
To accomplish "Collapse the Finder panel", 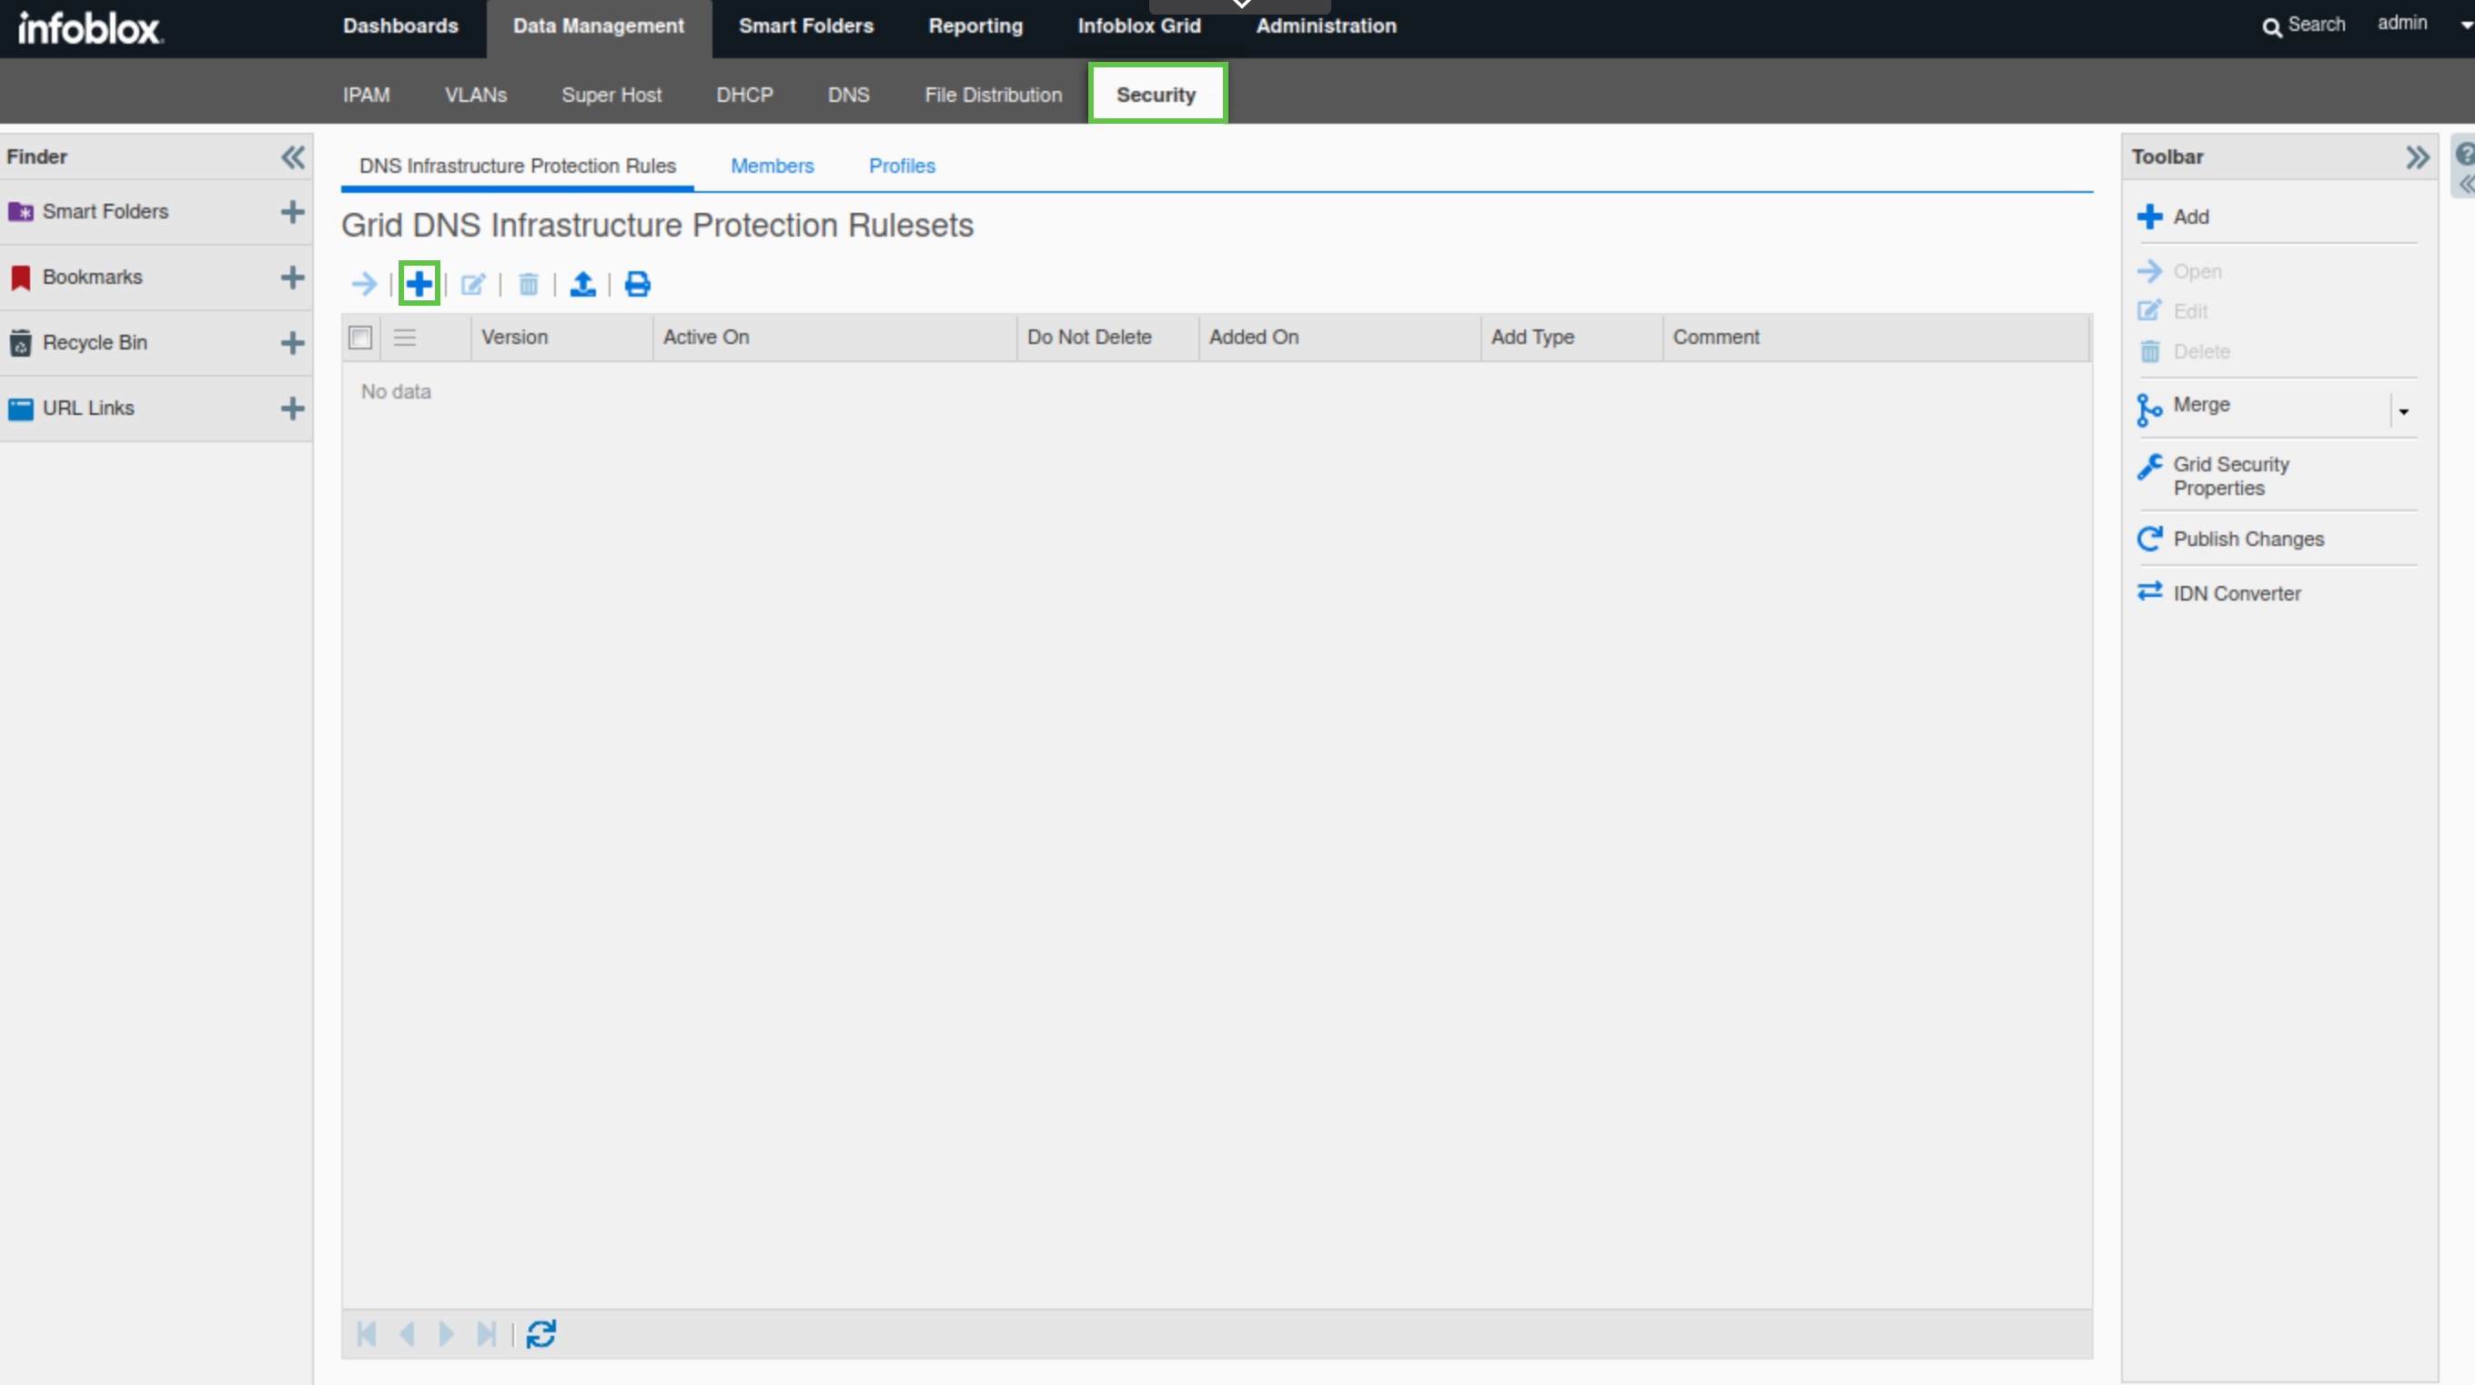I will (x=292, y=157).
